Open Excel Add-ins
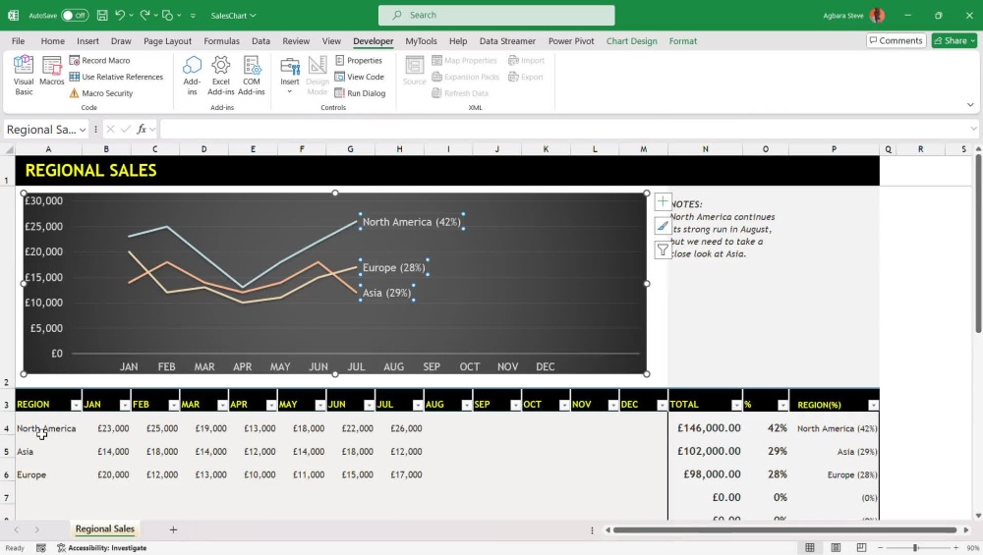983x555 pixels. [x=220, y=76]
